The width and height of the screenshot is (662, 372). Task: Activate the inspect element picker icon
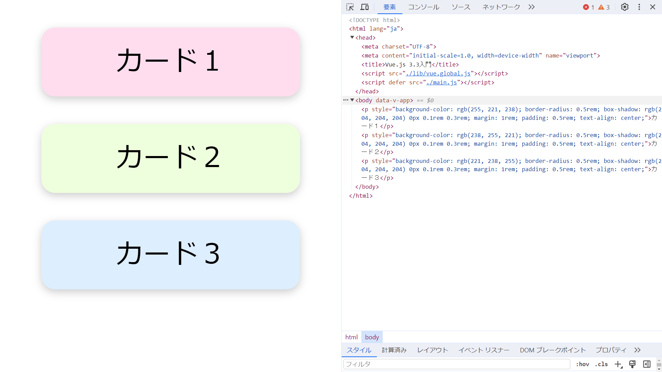pos(350,7)
